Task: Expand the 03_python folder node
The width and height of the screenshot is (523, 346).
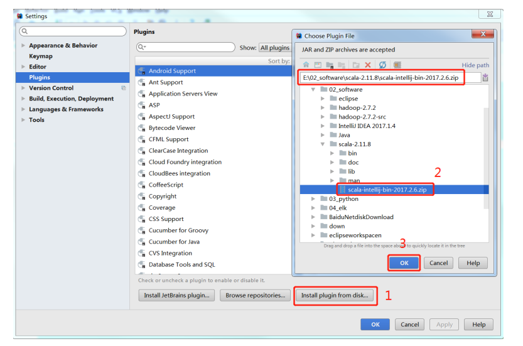Action: pos(313,199)
